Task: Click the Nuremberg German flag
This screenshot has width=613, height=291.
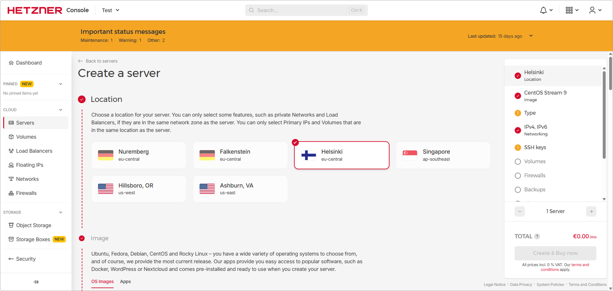Action: pyautogui.click(x=106, y=155)
